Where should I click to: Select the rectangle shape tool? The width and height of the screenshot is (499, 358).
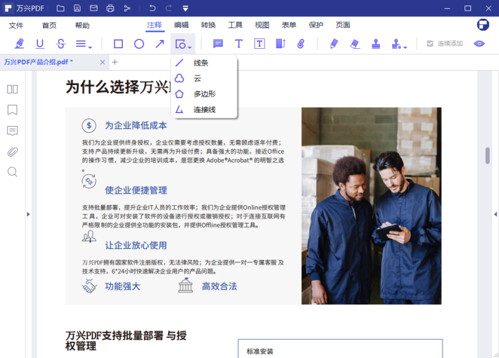point(118,44)
